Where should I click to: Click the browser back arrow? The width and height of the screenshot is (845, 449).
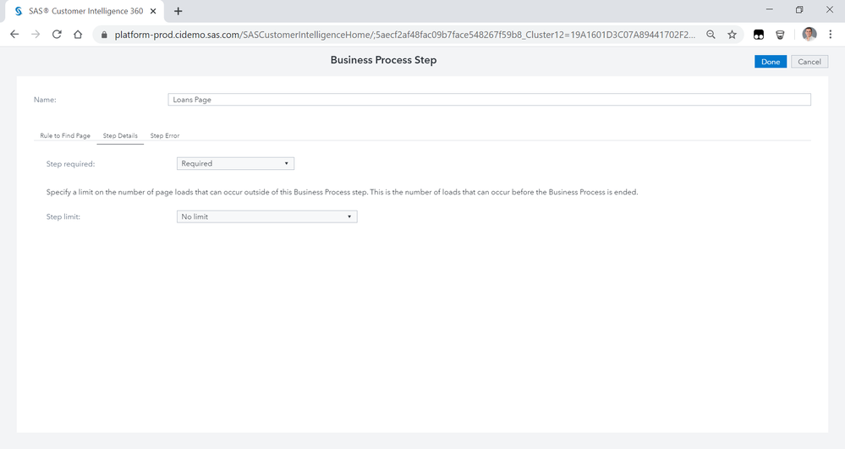click(x=14, y=35)
